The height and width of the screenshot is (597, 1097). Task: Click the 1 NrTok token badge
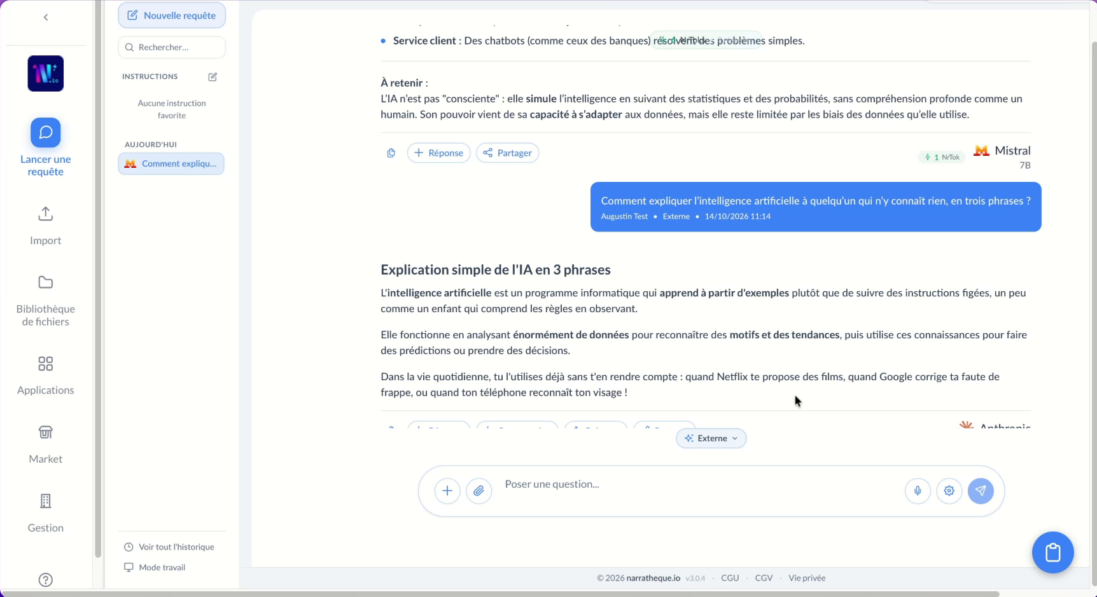point(942,157)
